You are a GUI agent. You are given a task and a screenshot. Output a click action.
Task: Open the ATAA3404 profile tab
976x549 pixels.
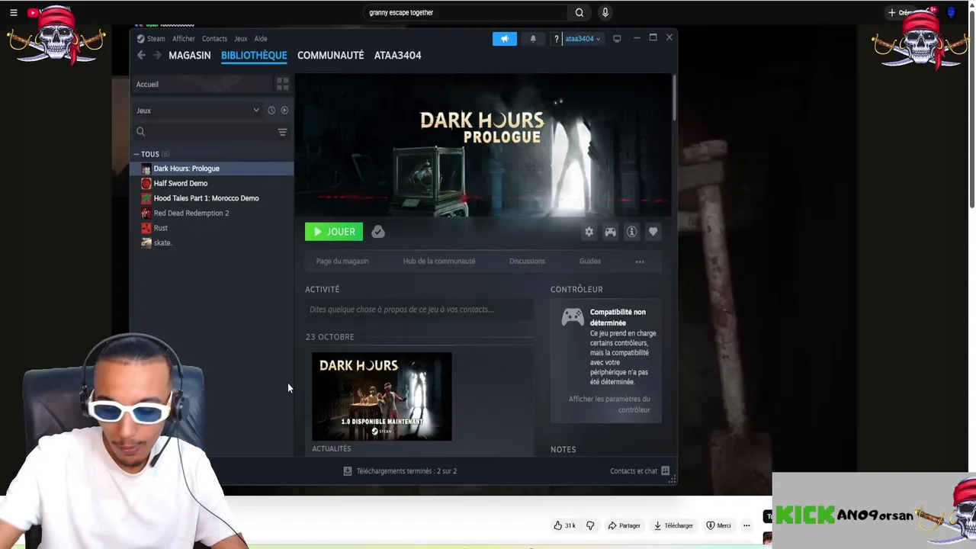397,55
